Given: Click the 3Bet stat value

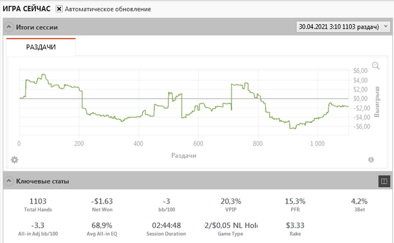Looking at the screenshot, I should tap(359, 201).
